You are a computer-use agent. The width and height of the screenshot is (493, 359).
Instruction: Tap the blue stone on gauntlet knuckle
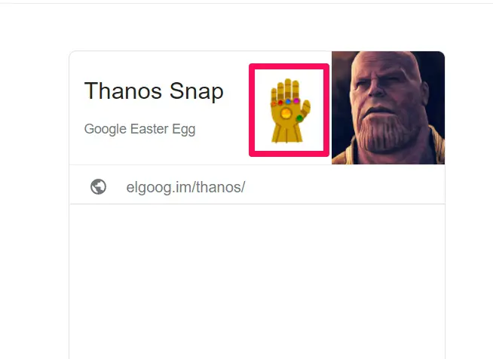tap(288, 102)
